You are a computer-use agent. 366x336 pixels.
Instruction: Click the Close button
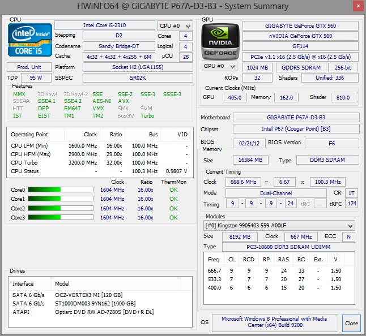click(x=351, y=323)
